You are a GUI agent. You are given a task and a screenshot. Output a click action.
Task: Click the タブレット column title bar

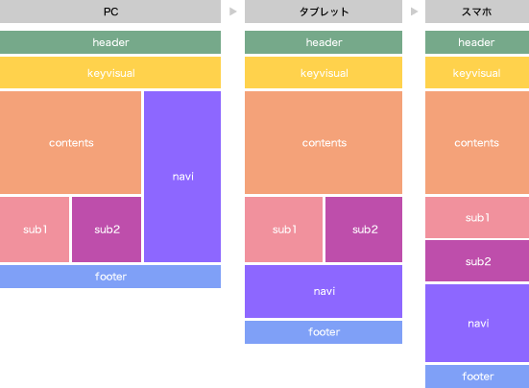324,12
